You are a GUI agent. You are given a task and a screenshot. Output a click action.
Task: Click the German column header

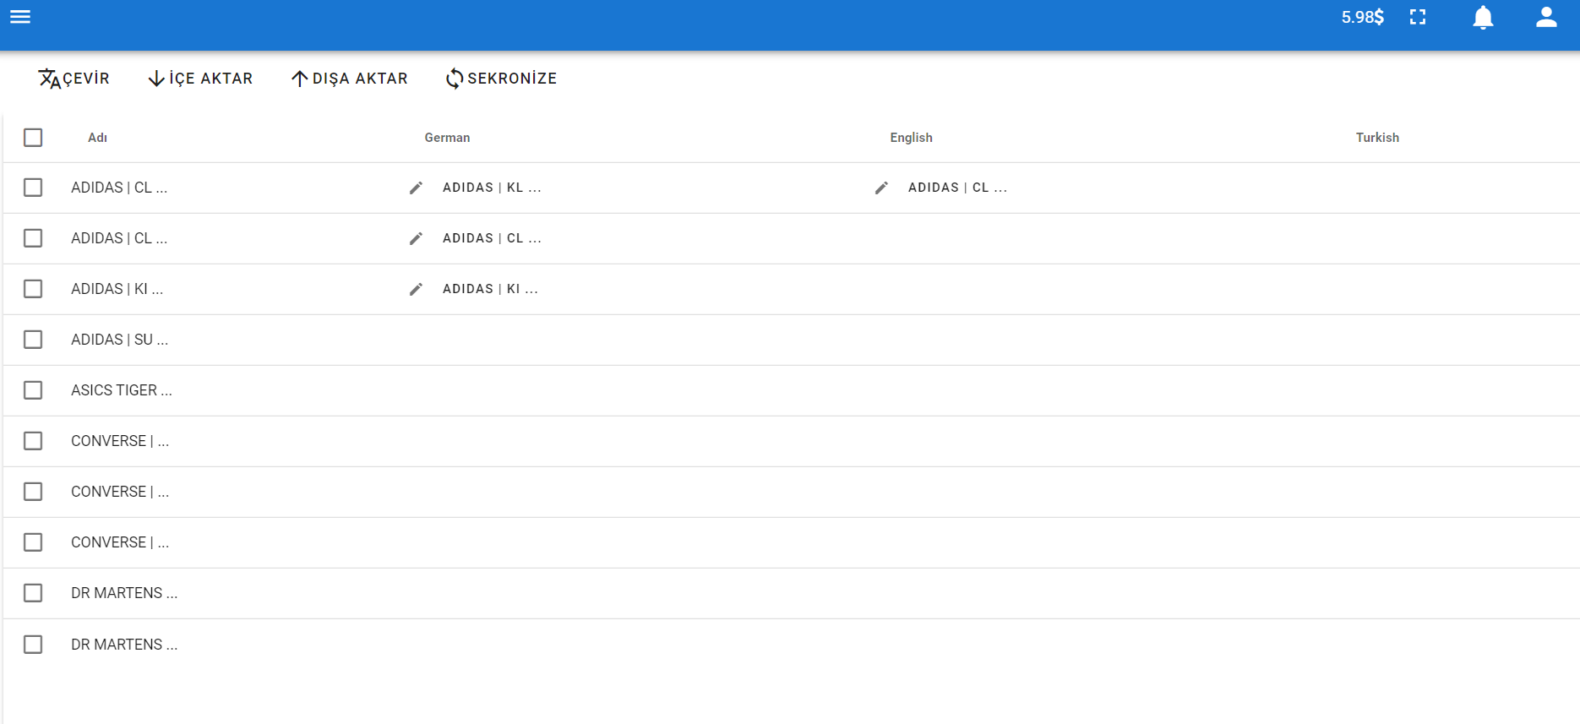(x=447, y=138)
